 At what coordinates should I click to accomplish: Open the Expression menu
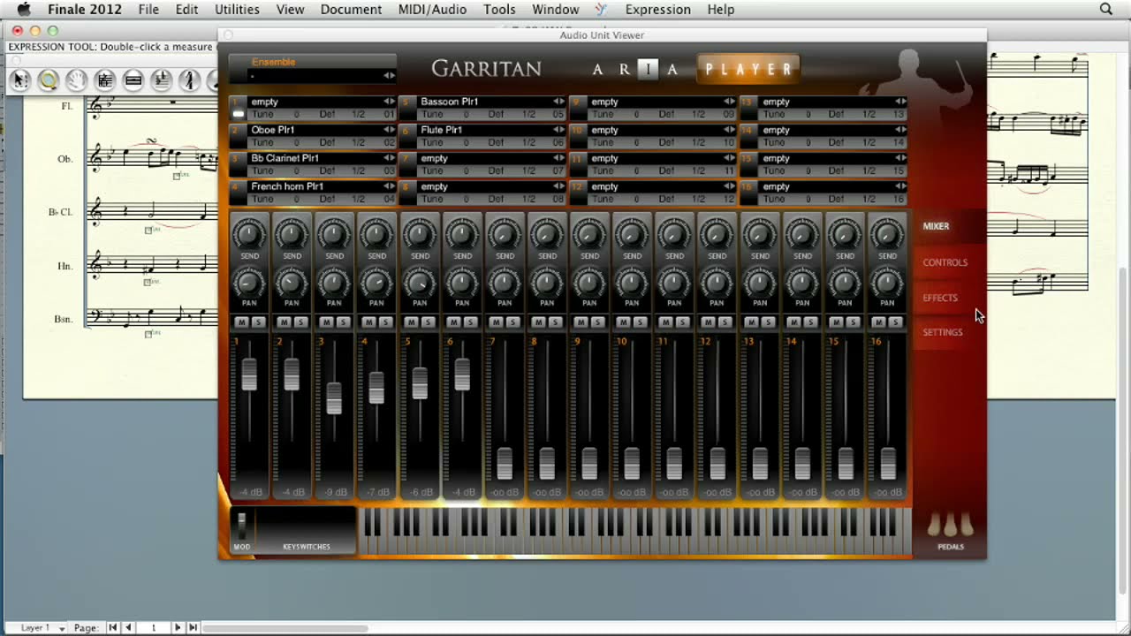click(x=657, y=9)
